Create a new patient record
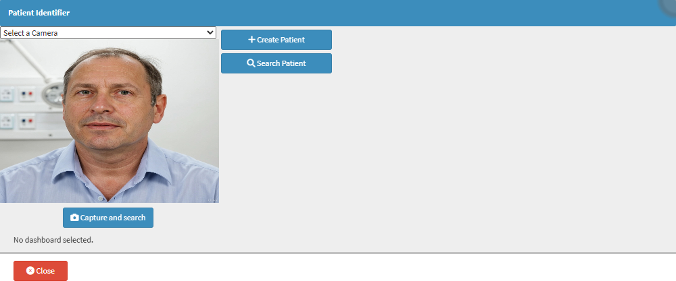Image resolution: width=676 pixels, height=281 pixels. click(x=276, y=40)
